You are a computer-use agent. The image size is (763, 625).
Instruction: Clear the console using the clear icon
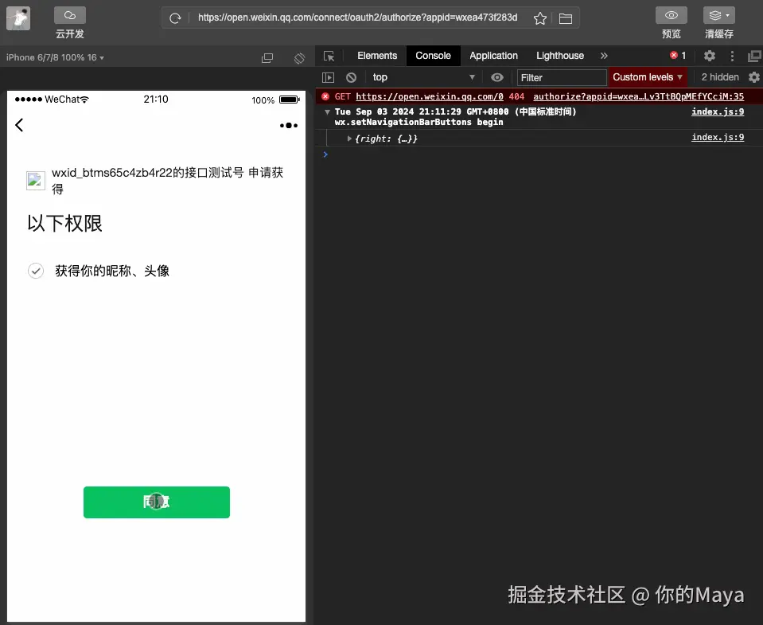click(x=351, y=76)
